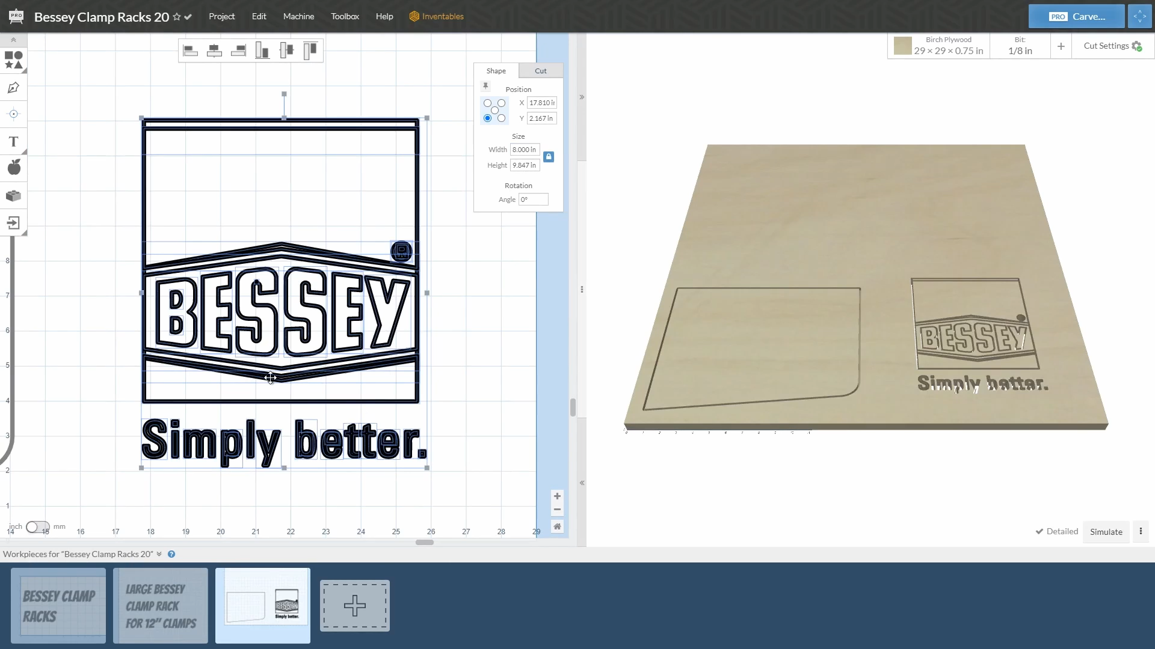
Task: Center objects horizontally using alignment toolbar
Action: coord(214,50)
